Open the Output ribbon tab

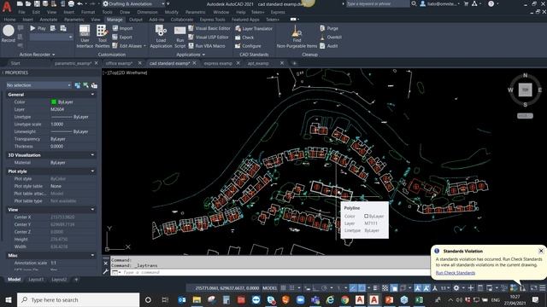[x=136, y=20]
